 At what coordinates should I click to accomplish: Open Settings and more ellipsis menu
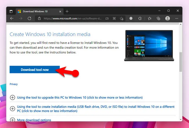pos(177,18)
